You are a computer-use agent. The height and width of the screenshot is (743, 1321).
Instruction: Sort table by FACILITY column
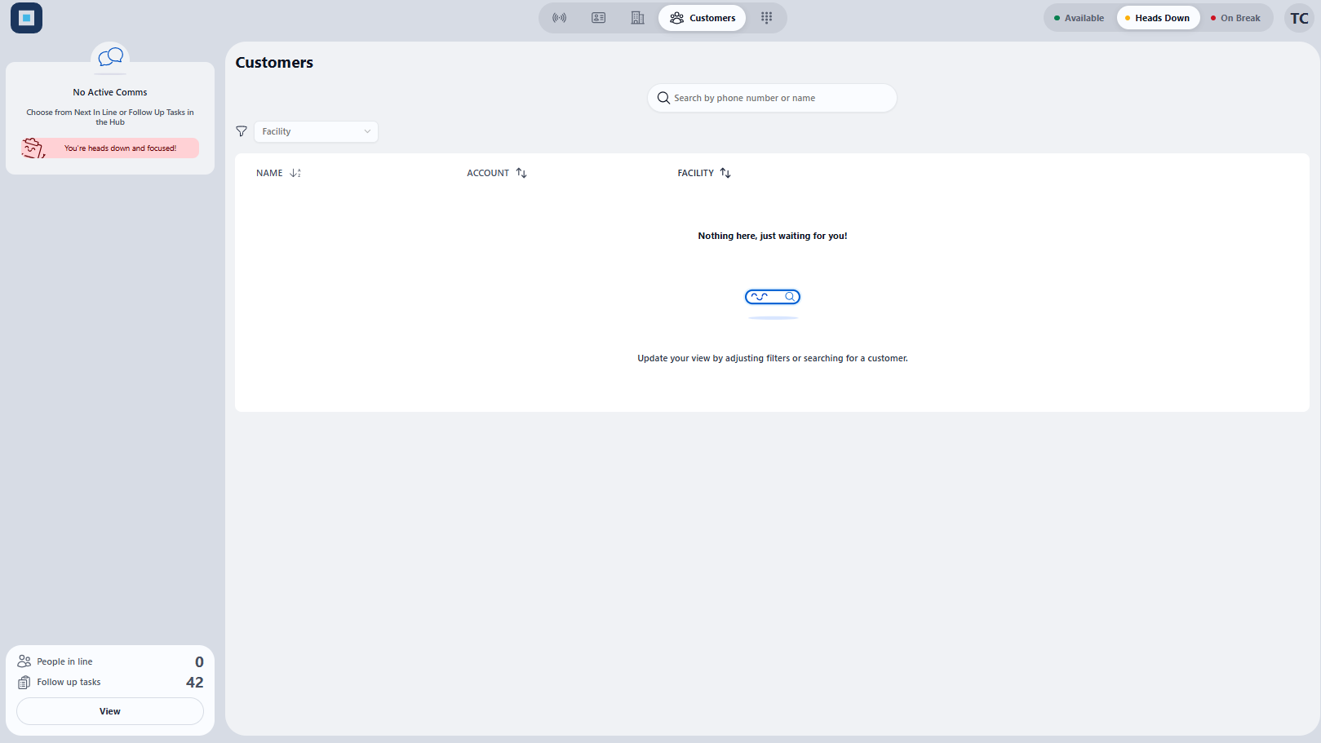coord(704,173)
